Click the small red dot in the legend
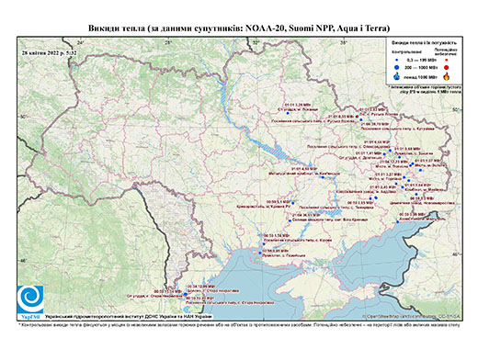The image size is (478, 338). pyautogui.click(x=446, y=60)
